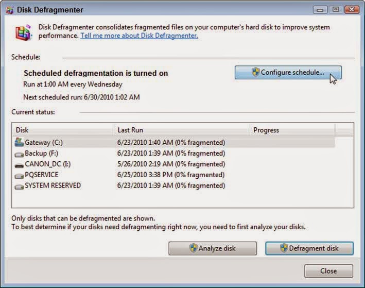Close the dialog with the Close button
This screenshot has width=365, height=288.
pyautogui.click(x=328, y=271)
